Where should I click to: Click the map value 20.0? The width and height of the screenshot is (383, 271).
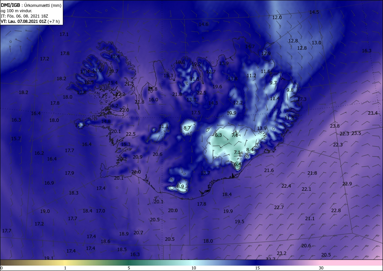tap(173, 210)
